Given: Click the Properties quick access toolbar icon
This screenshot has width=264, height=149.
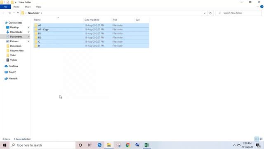Looking at the screenshot, I should (8, 2).
